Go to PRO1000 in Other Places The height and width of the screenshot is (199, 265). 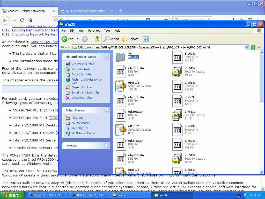pos(77,118)
